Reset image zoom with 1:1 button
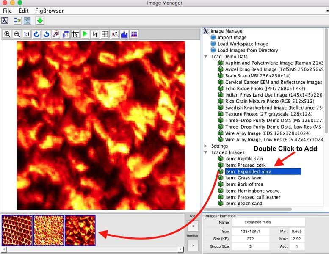Image resolution: width=329 pixels, height=254 pixels. (x=27, y=34)
